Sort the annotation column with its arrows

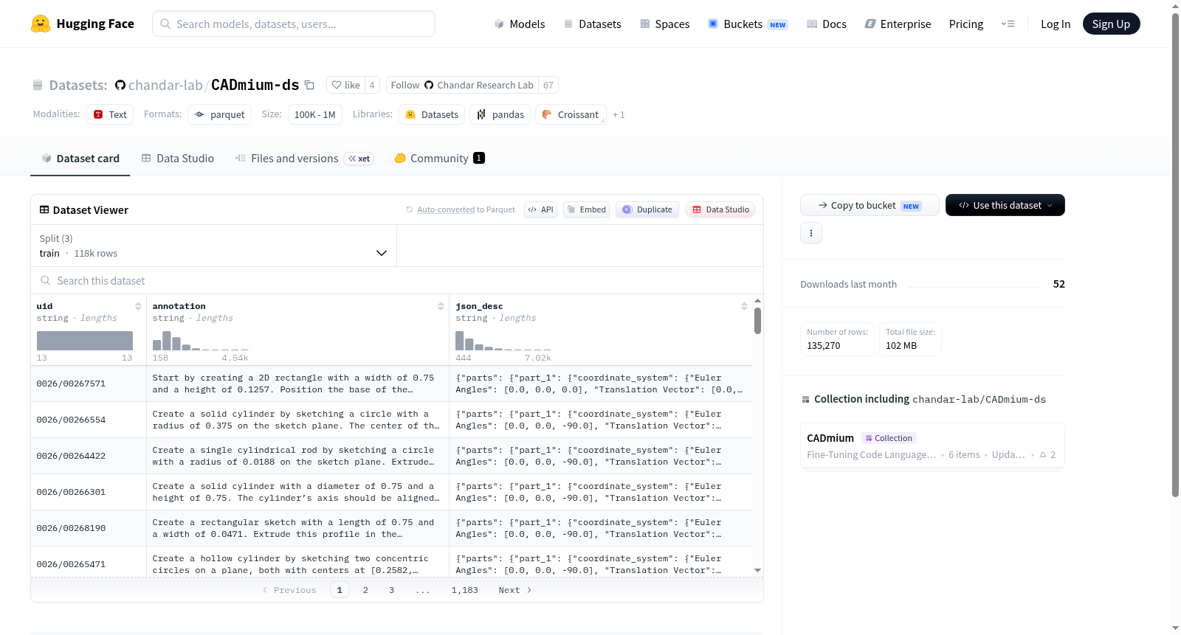pyautogui.click(x=441, y=306)
